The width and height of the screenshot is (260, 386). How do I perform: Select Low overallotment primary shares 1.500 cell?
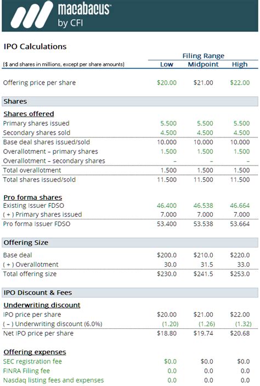click(168, 151)
